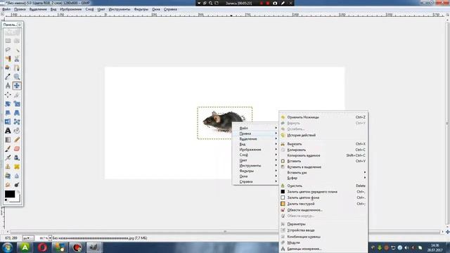The width and height of the screenshot is (450, 253).
Task: Select the Clone stamp tool
Action: pyautogui.click(x=8, y=167)
